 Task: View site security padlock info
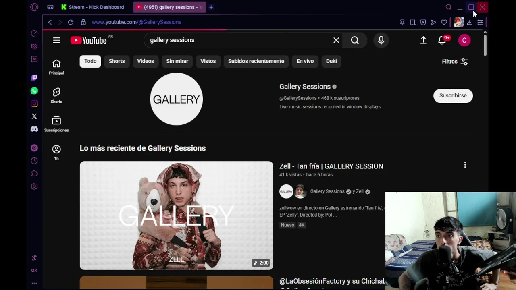click(x=83, y=22)
